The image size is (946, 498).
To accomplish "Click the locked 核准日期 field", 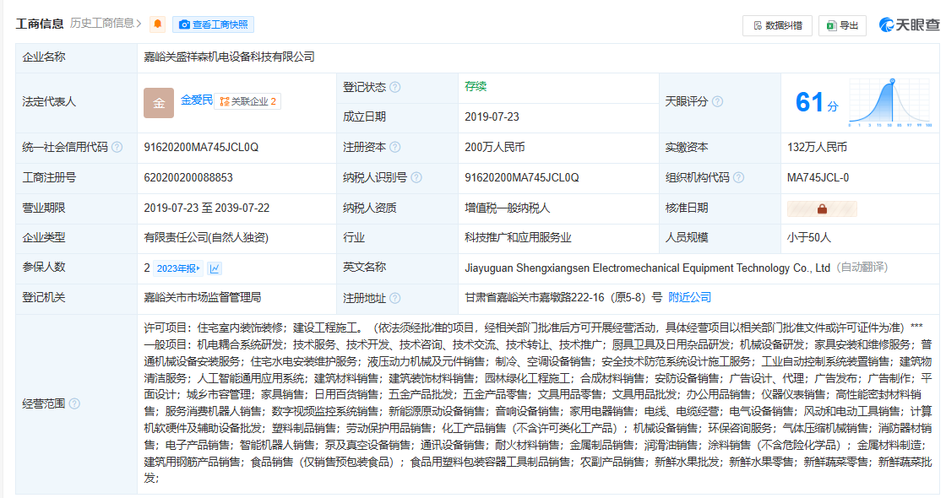I will (822, 208).
